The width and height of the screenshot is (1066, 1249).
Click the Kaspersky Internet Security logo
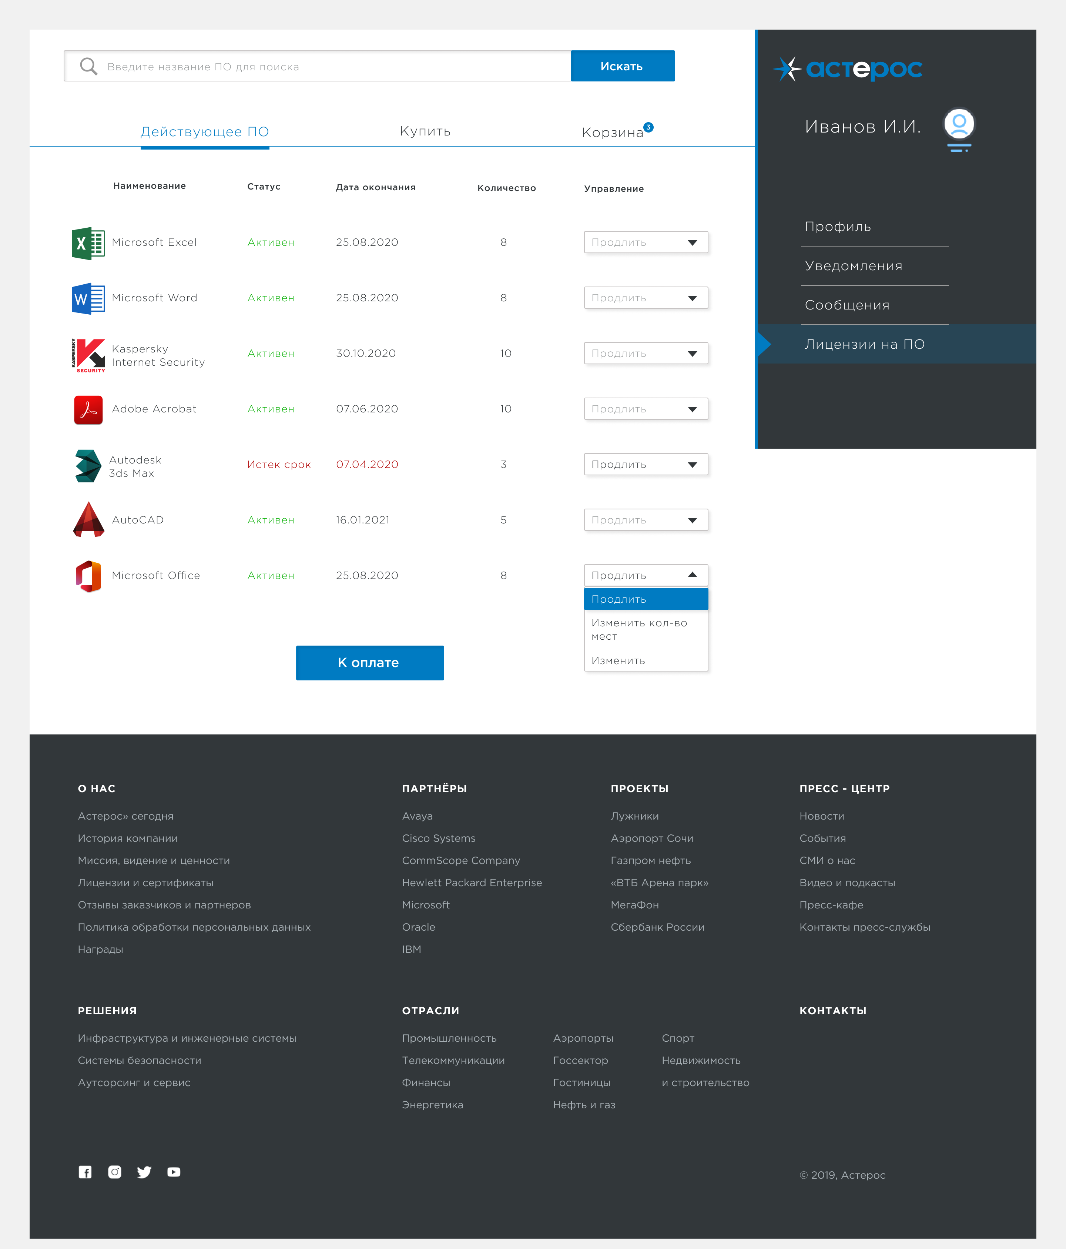88,355
